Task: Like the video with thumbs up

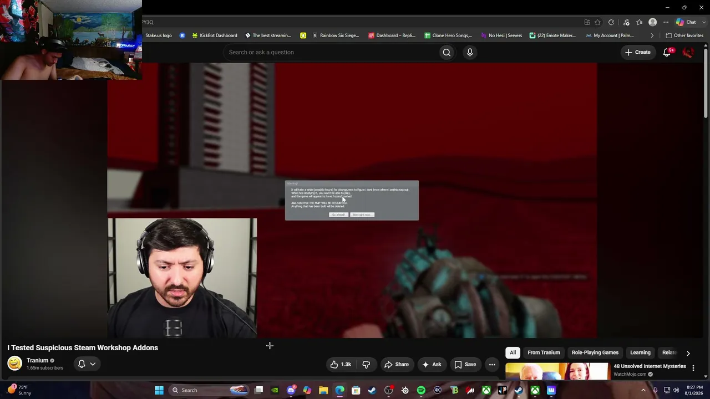Action: (x=341, y=364)
